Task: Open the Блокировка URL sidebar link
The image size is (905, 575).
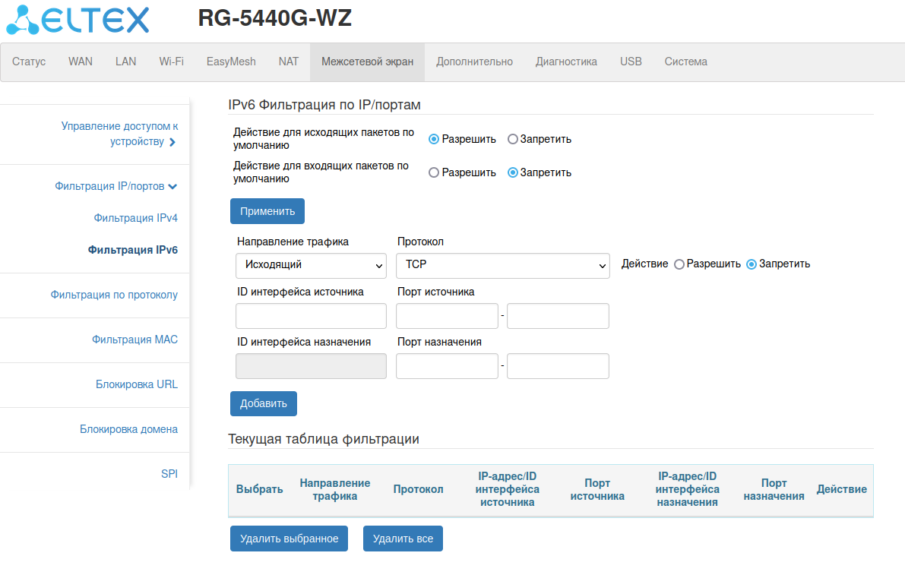Action: (x=137, y=384)
